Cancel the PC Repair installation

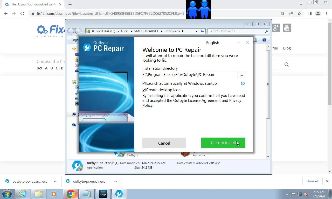164,143
